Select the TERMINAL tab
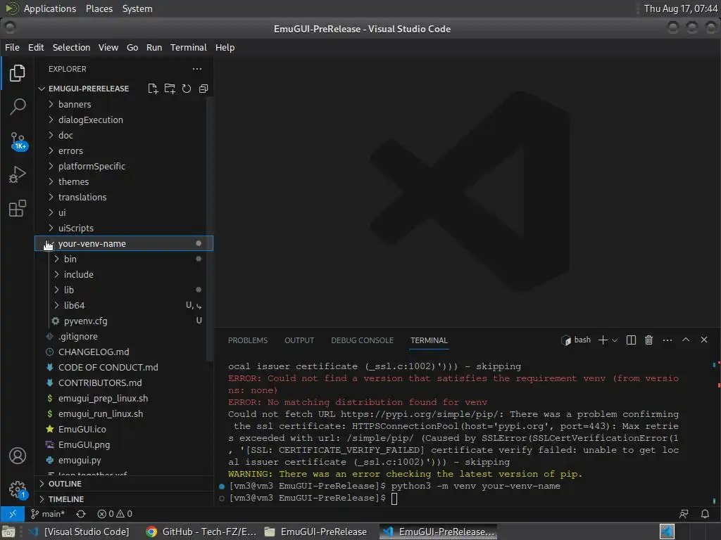Screen dimensions: 721x540 click(429, 340)
